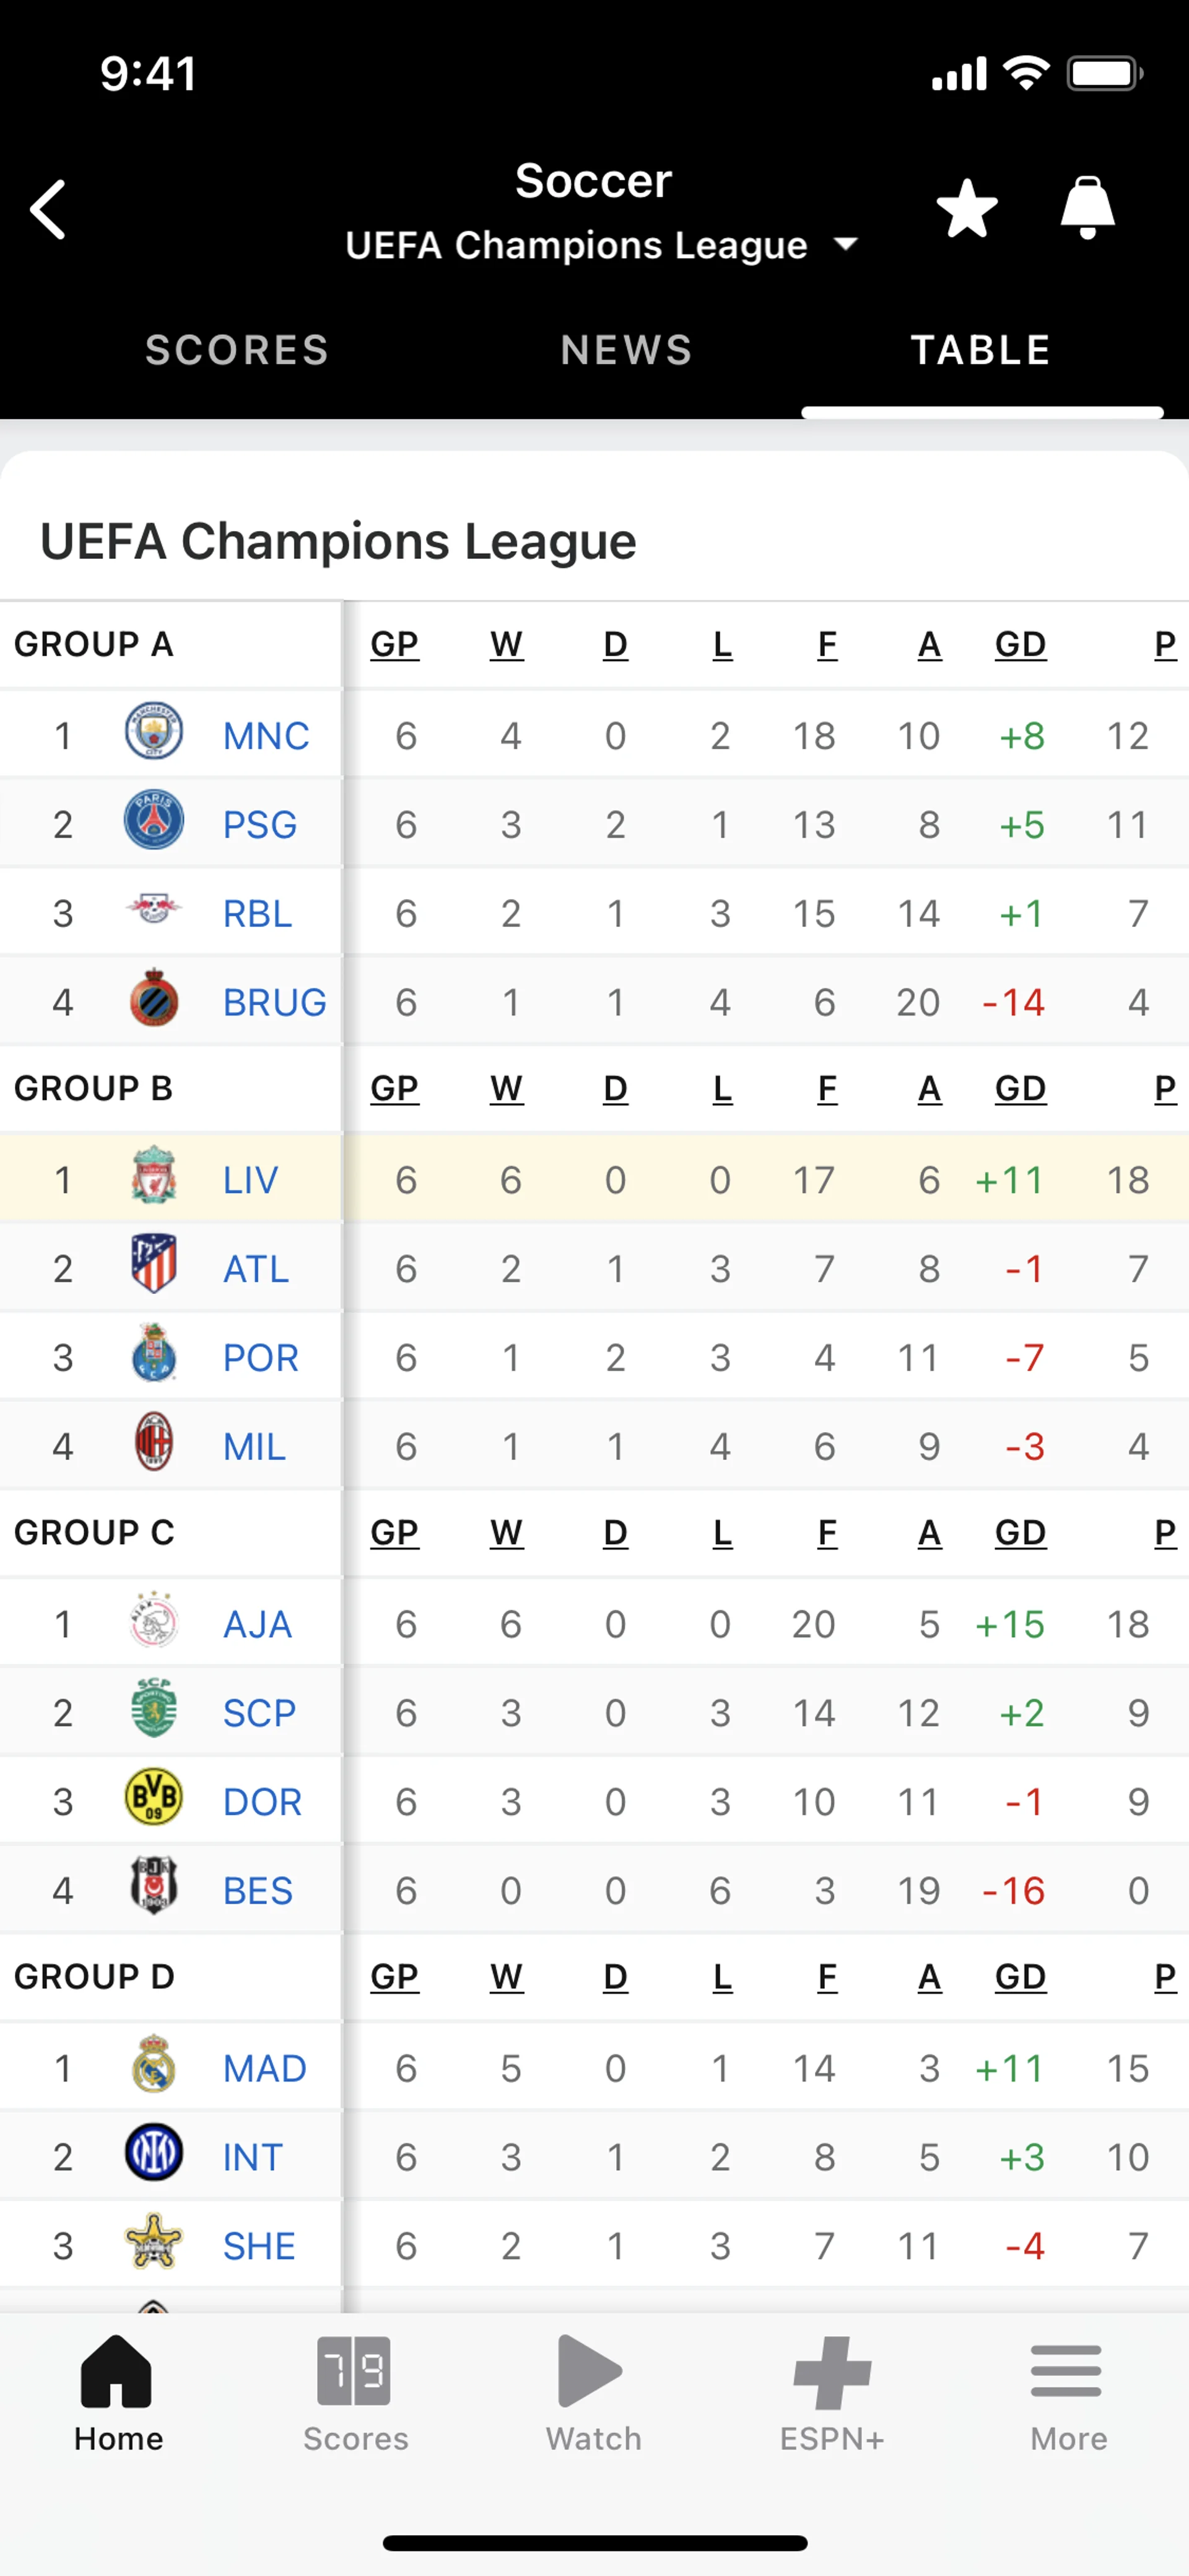Sort Group A by GD column

point(1020,645)
